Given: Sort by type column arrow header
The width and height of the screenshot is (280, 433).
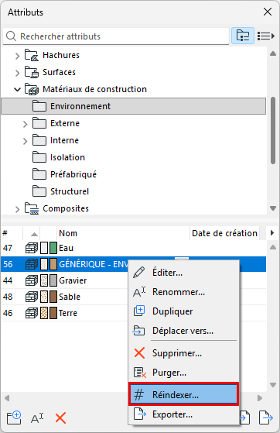Looking at the screenshot, I should (34, 234).
